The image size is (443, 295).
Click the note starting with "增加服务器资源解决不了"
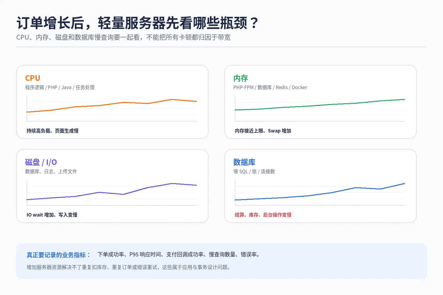click(129, 267)
